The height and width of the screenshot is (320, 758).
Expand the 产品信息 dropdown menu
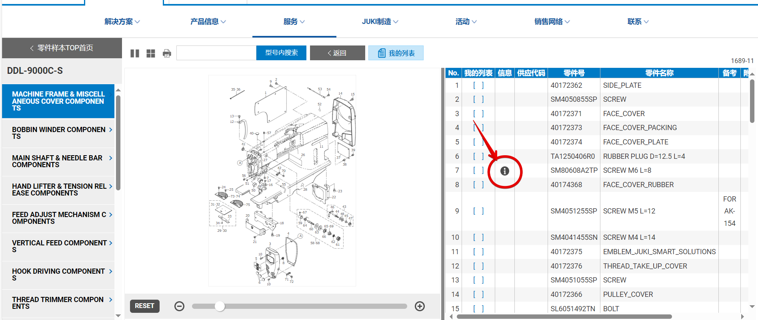click(x=208, y=22)
